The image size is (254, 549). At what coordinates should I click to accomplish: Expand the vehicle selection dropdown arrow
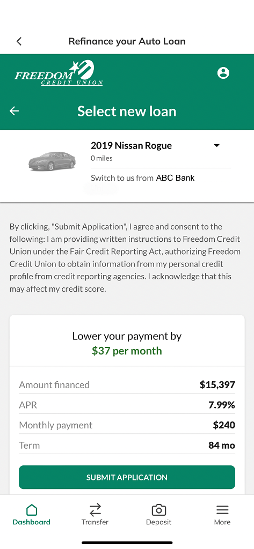[x=217, y=145]
